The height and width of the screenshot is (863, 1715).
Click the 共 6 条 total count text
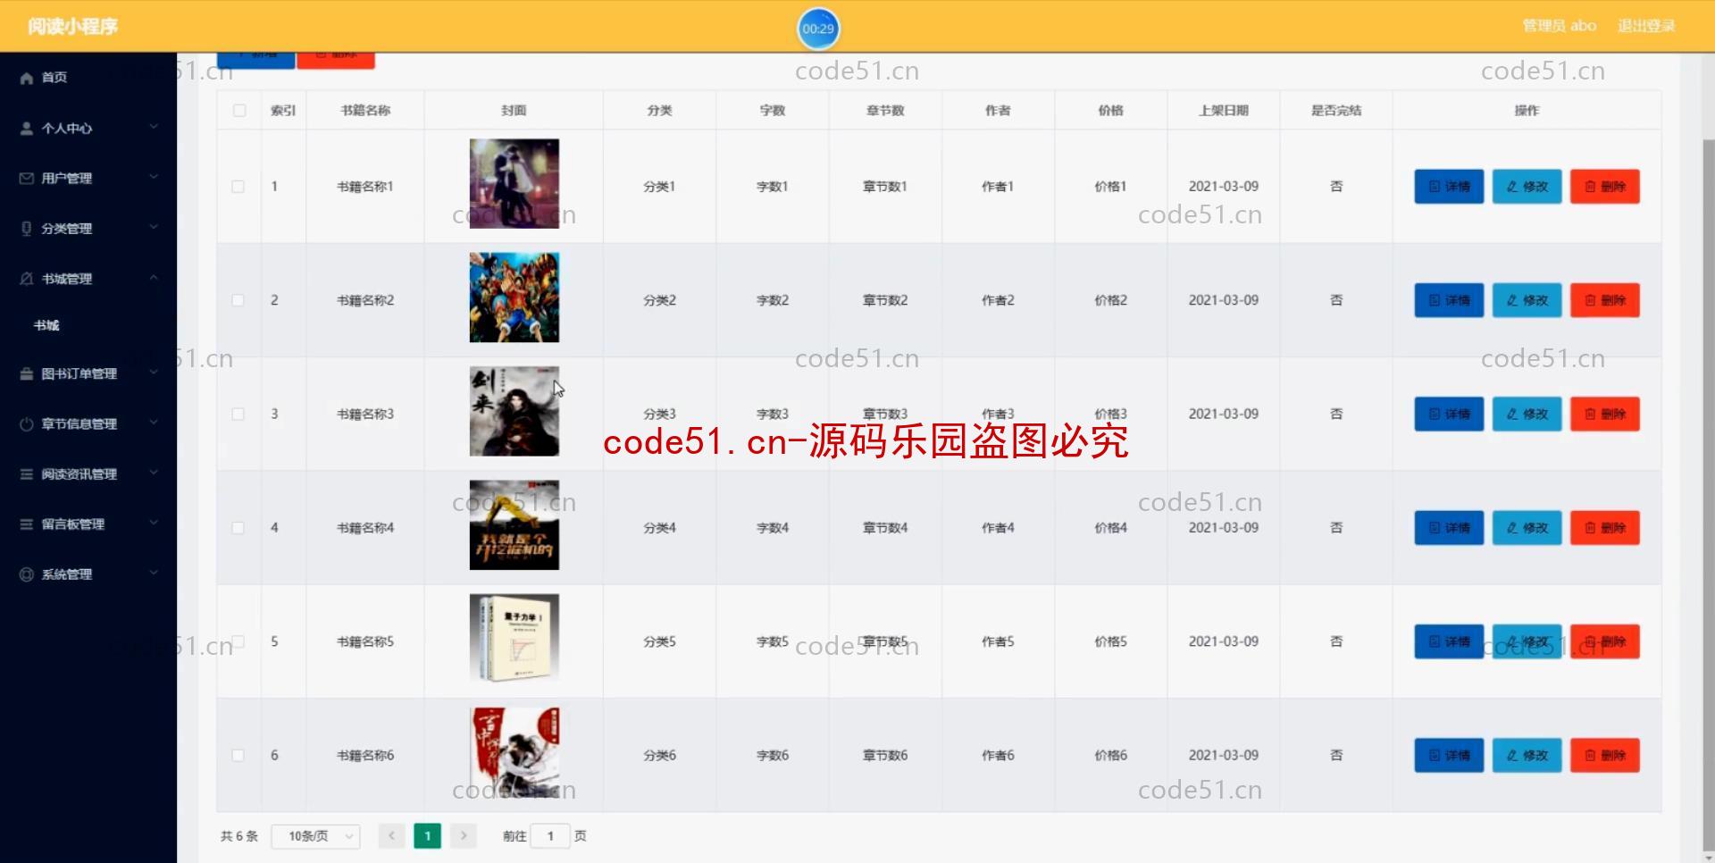pyautogui.click(x=239, y=836)
